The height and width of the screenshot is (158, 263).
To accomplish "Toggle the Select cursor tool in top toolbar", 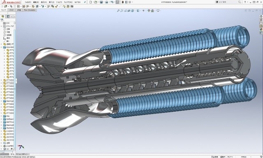I will pyautogui.click(x=117, y=2).
